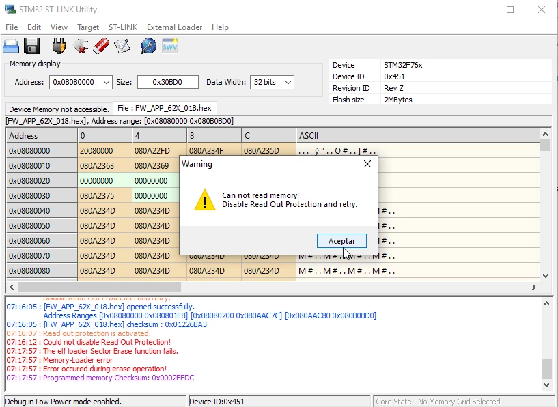Viewport: 558px width, 407px height.
Task: Click the blue globe update icon
Action: click(148, 46)
